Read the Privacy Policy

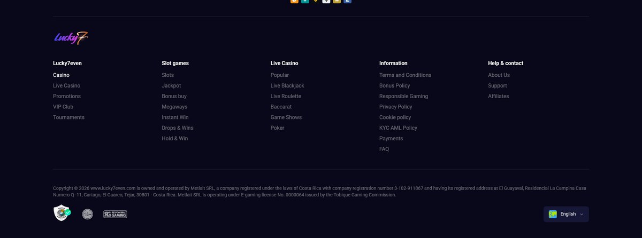click(x=395, y=107)
